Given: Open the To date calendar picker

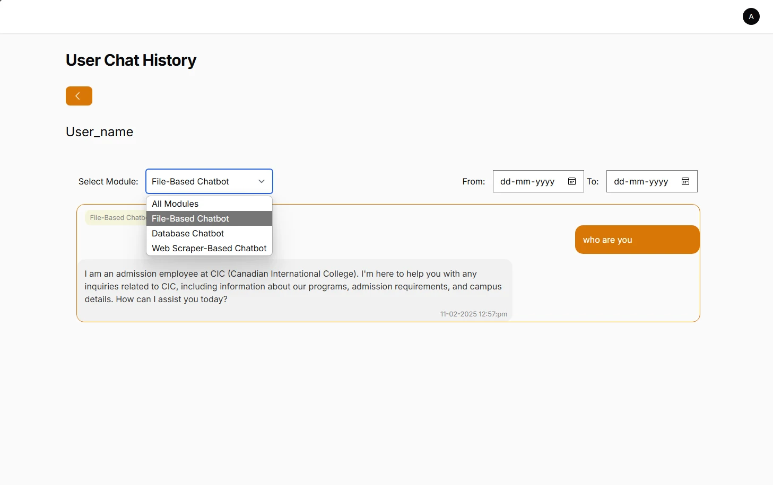Looking at the screenshot, I should [685, 181].
